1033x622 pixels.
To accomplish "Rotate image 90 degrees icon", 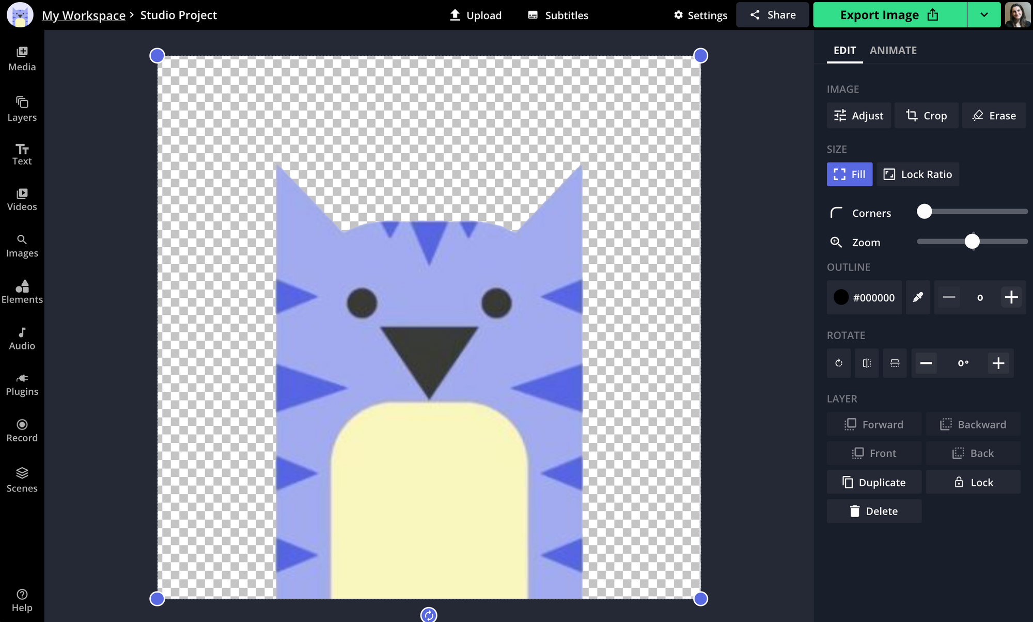I will coord(839,363).
